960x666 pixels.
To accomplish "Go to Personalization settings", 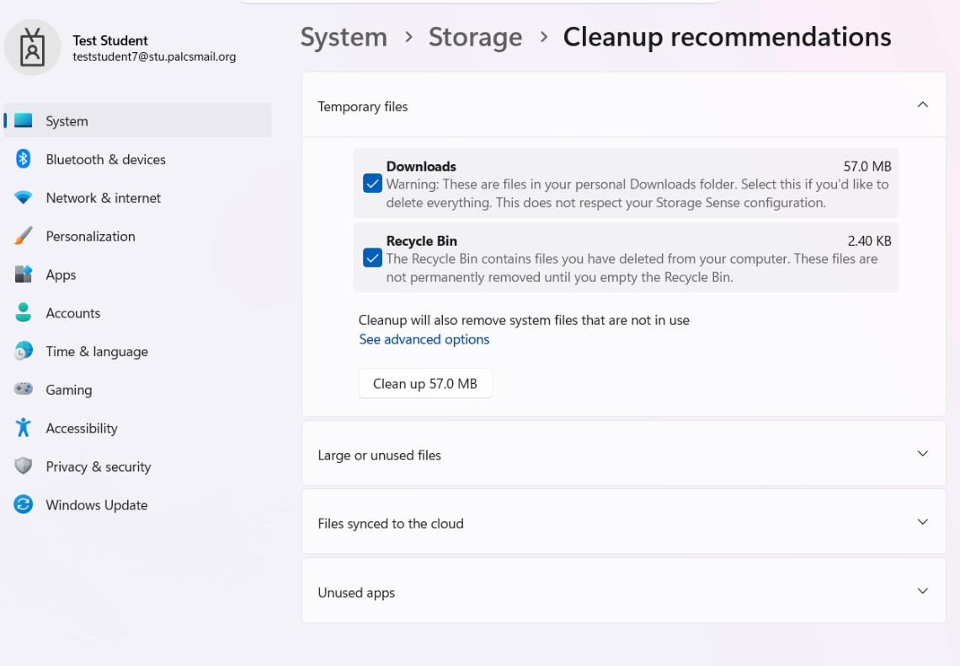I will [138, 237].
